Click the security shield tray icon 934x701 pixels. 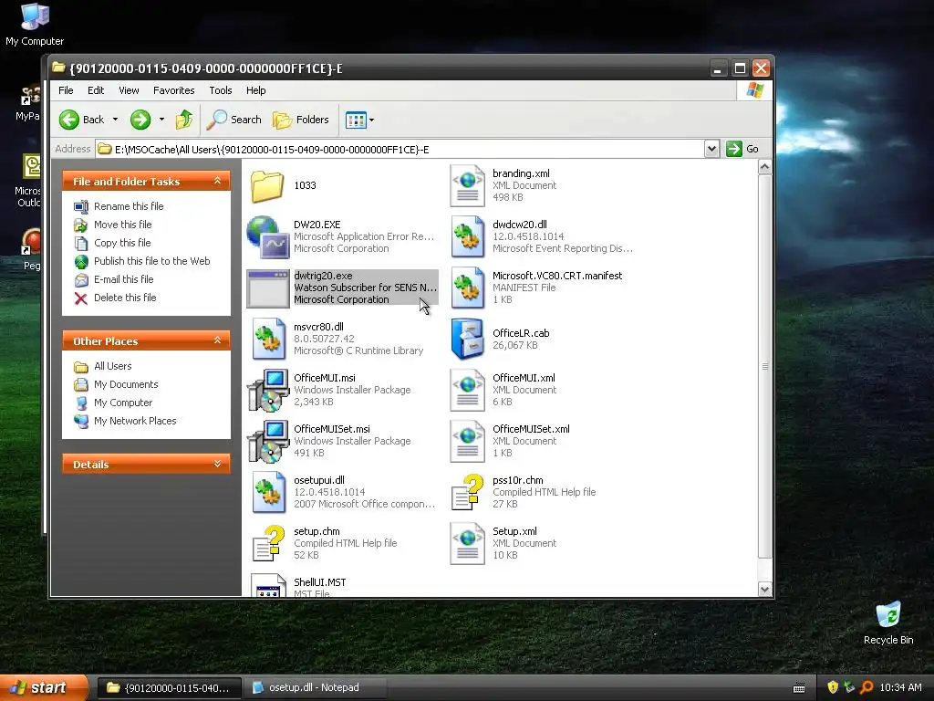point(833,687)
